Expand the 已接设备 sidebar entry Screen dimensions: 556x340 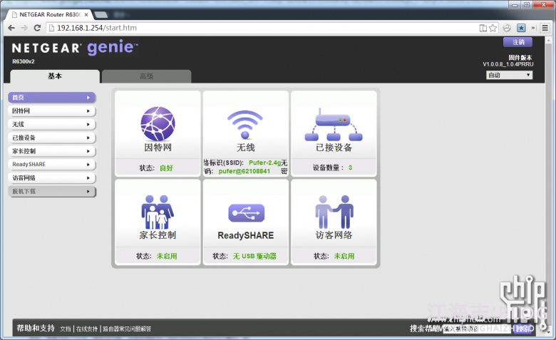point(51,138)
